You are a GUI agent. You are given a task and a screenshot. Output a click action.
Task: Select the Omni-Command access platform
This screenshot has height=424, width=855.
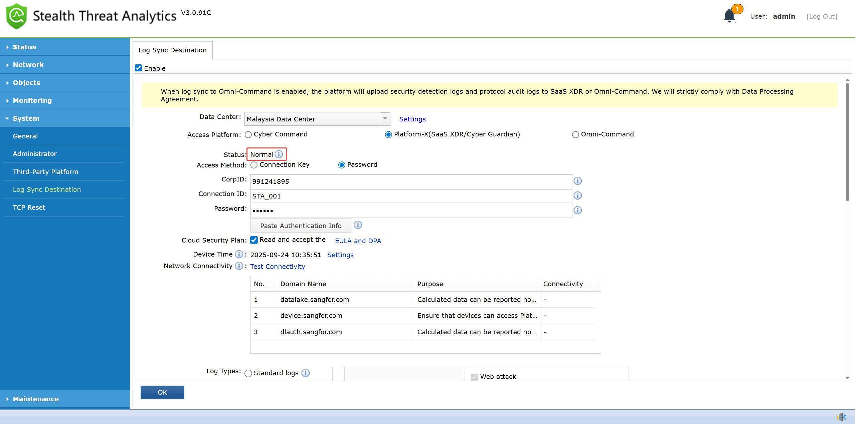click(575, 134)
